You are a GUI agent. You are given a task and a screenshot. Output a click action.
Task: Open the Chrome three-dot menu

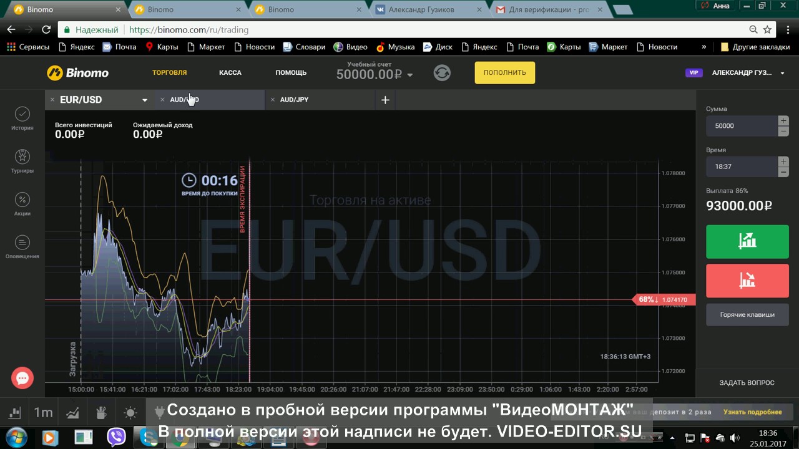pyautogui.click(x=787, y=29)
